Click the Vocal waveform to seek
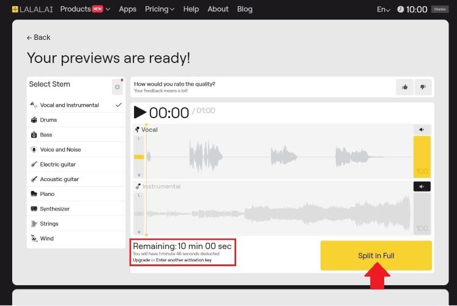Image resolution: width=457 pixels, height=306 pixels. point(278,157)
